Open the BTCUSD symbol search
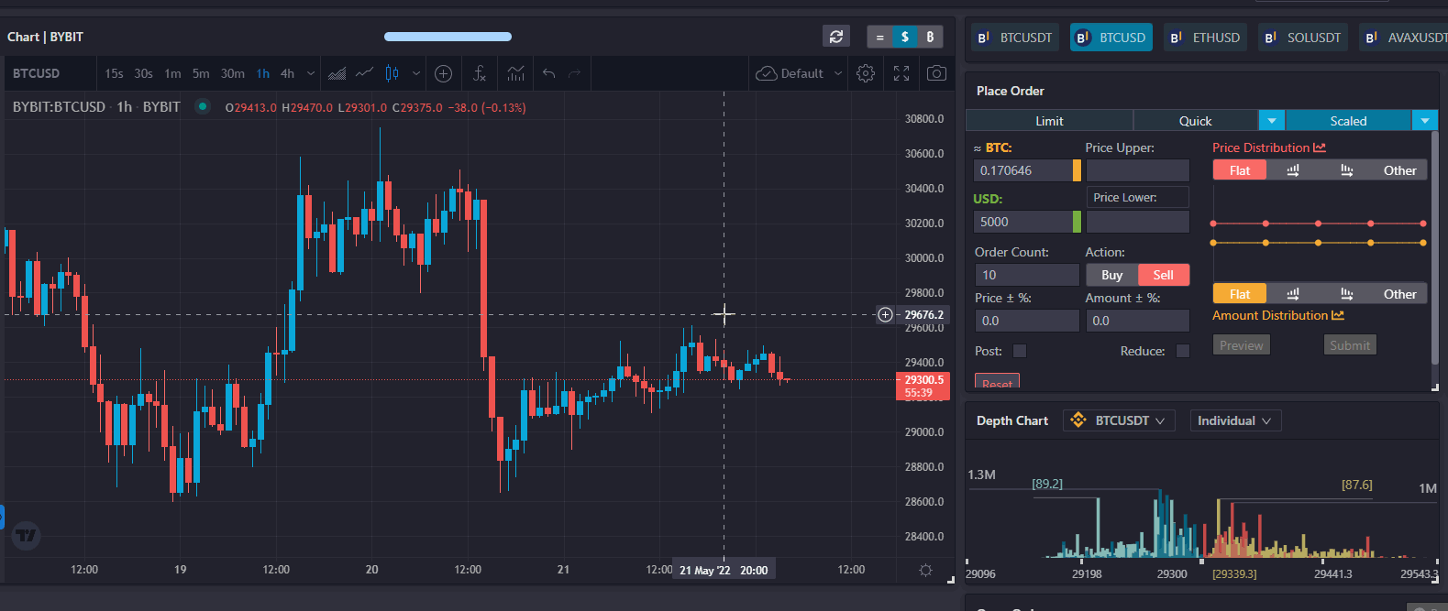 tap(37, 73)
